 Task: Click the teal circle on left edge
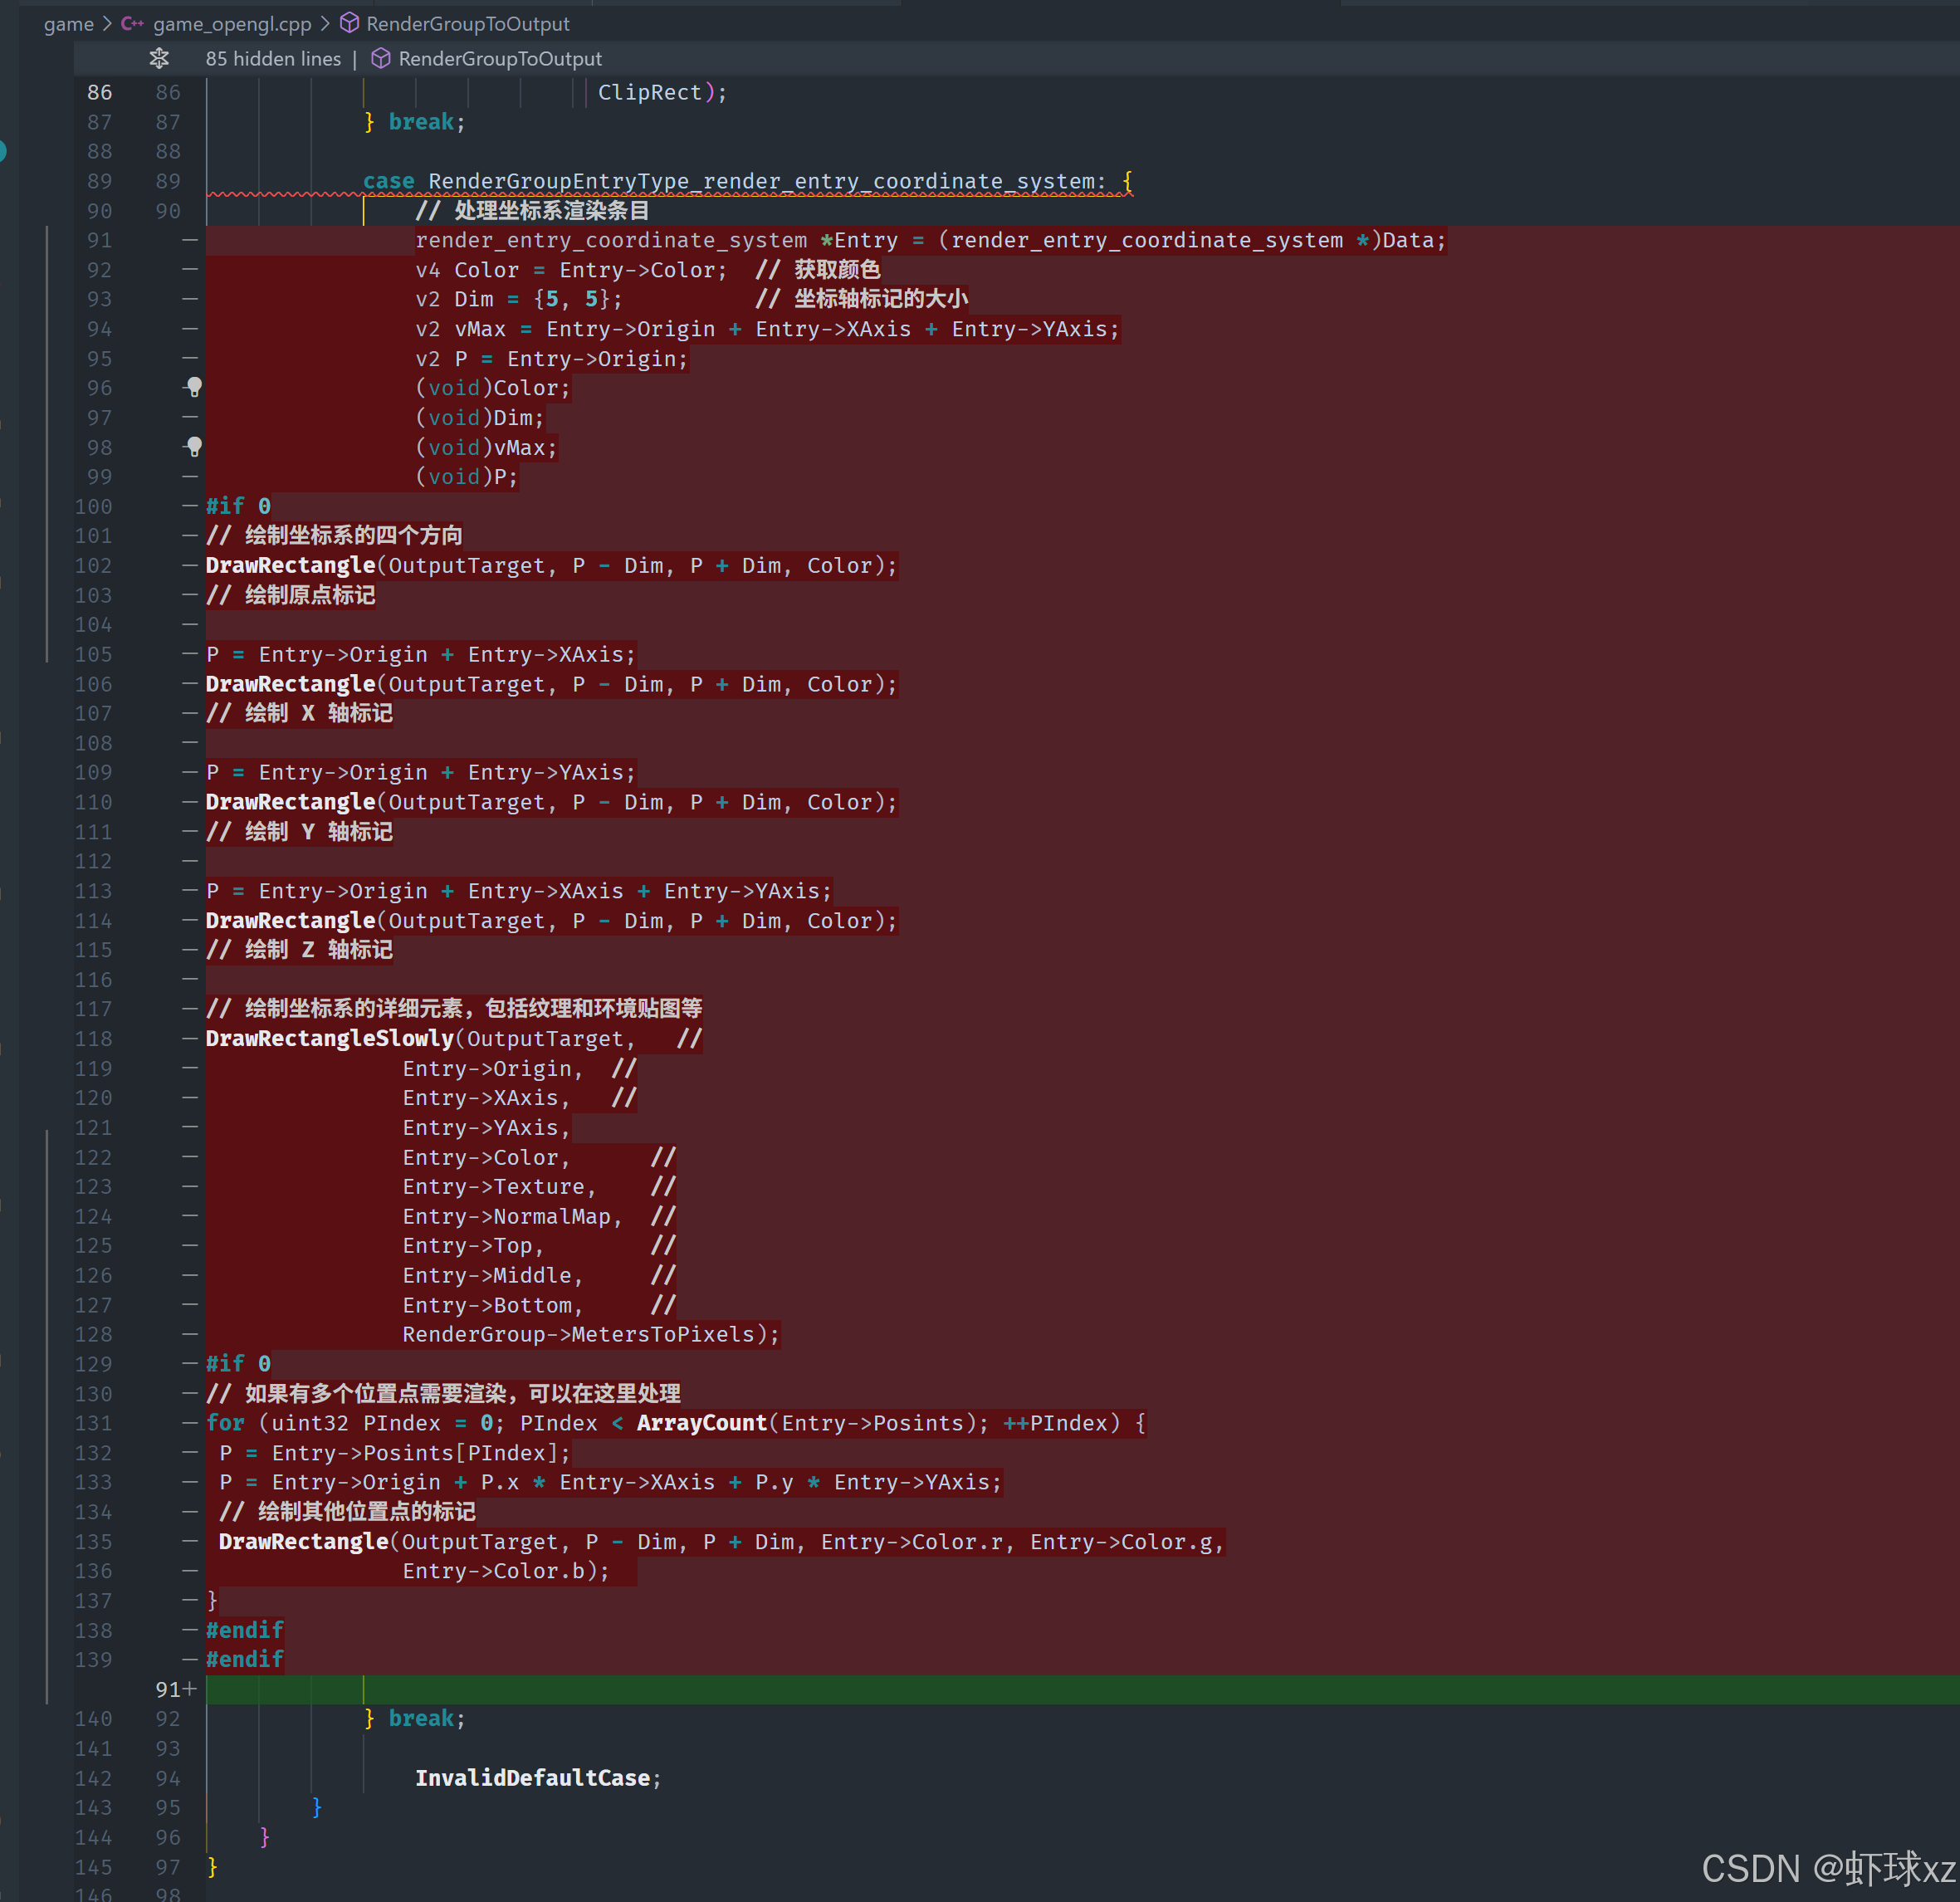tap(3, 151)
